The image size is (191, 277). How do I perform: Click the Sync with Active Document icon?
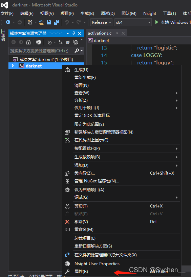[x=61, y=42]
